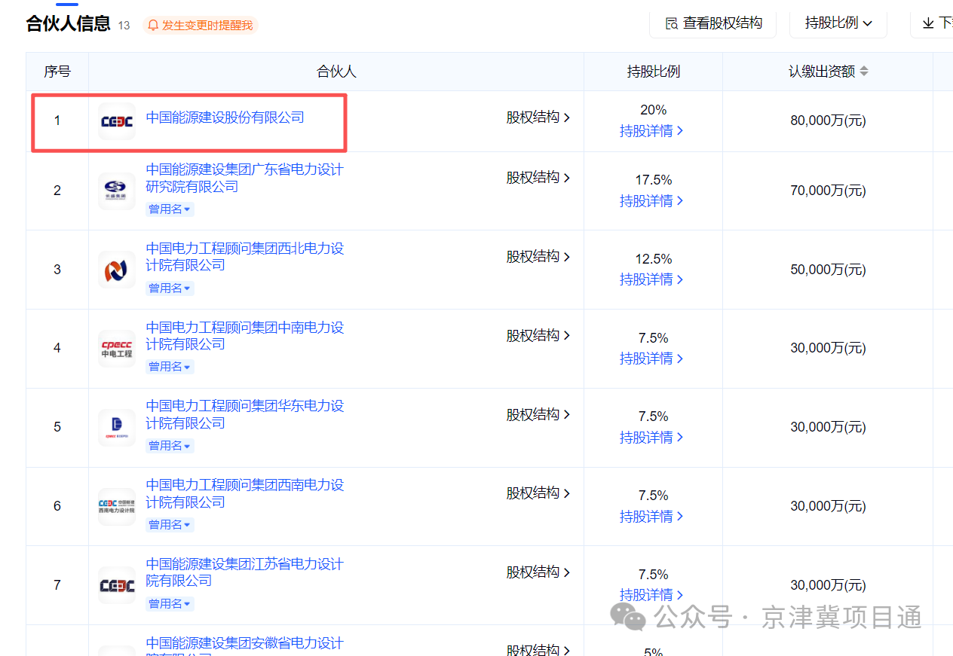Click 持股详情 in the 西南电力设计院 row
Image resolution: width=953 pixels, height=656 pixels.
point(652,517)
